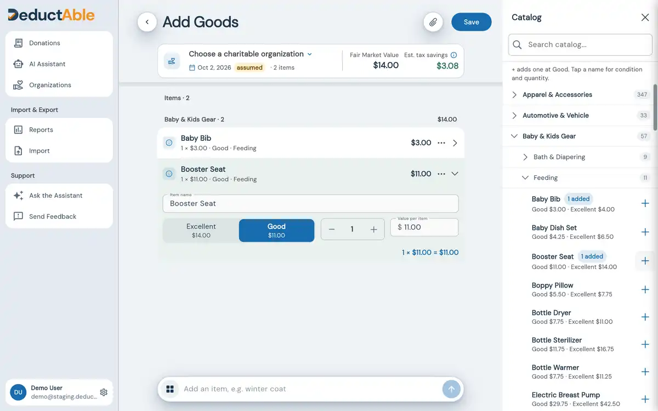Open the category grid icon in add bar
The image size is (658, 411).
pyautogui.click(x=170, y=389)
